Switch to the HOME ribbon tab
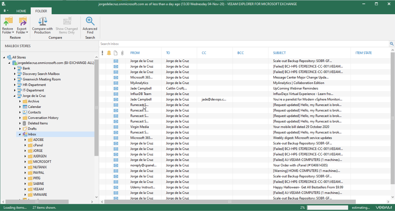This screenshot has width=395, height=211. (x=21, y=11)
